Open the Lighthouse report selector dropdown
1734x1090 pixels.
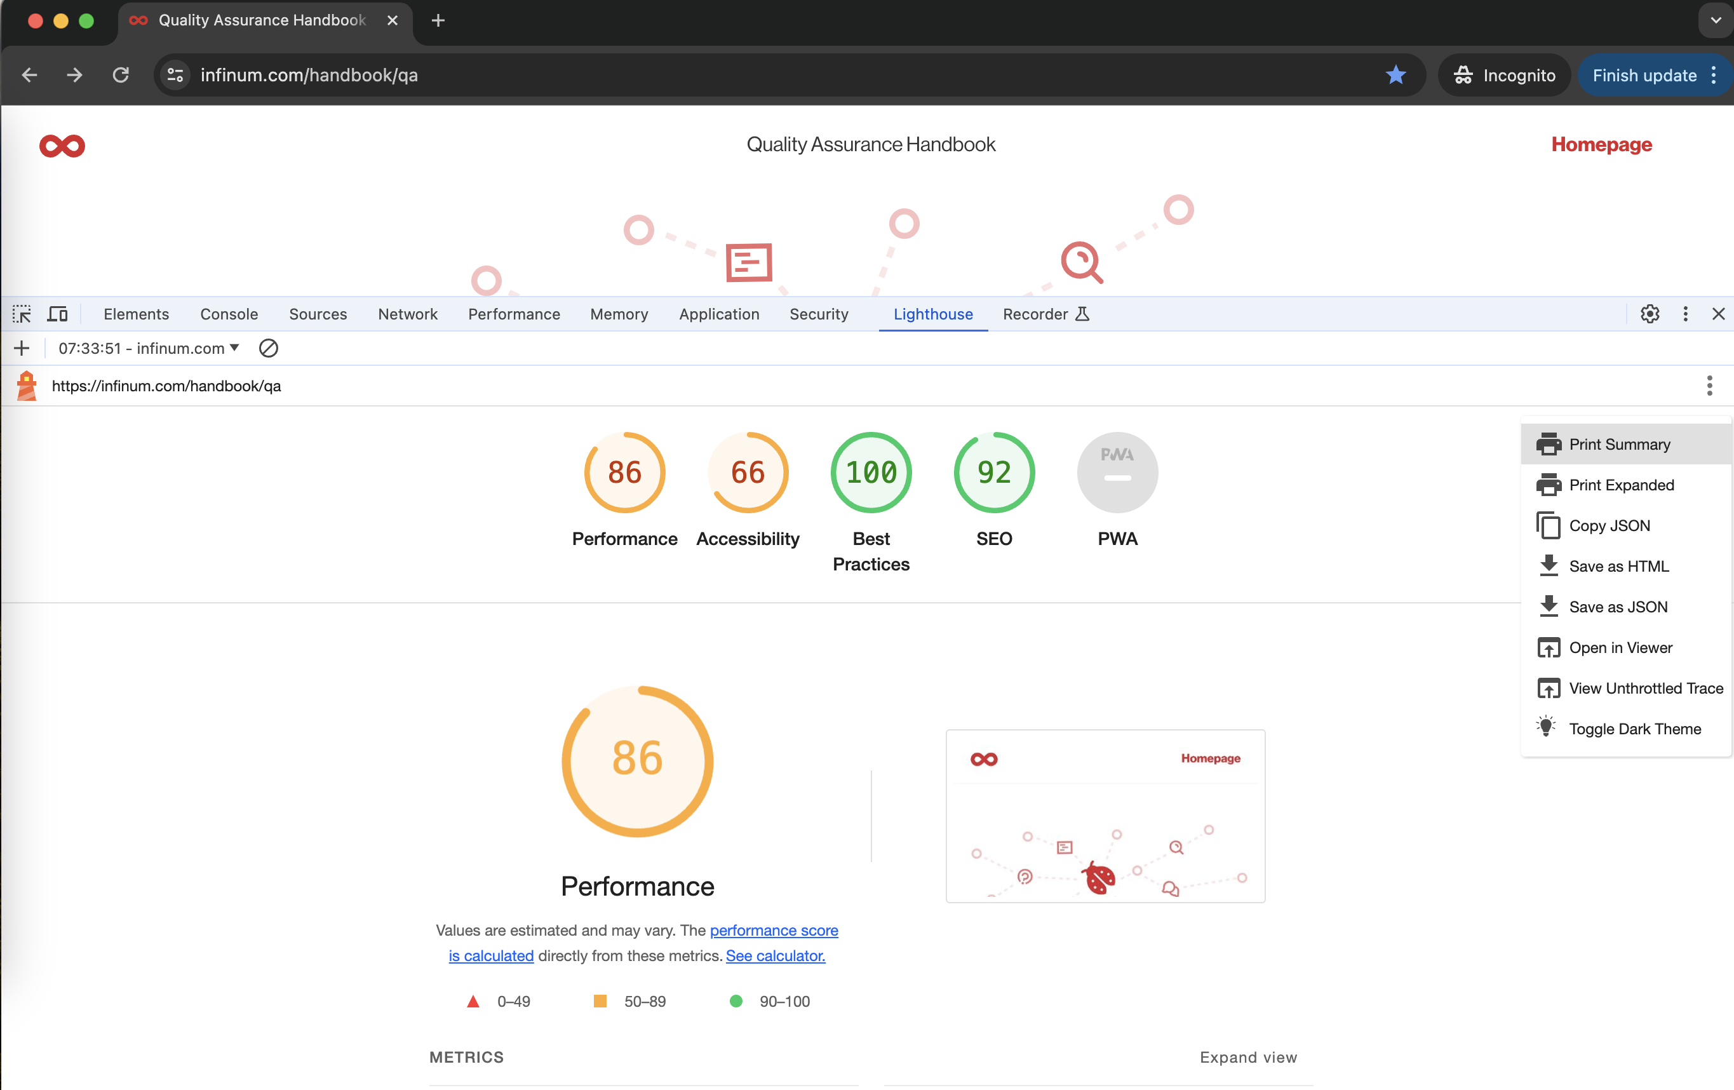coord(149,349)
